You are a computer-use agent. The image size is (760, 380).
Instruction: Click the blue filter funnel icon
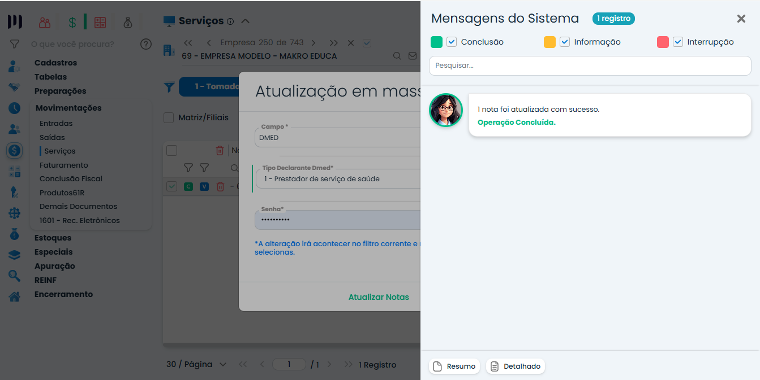pos(169,87)
